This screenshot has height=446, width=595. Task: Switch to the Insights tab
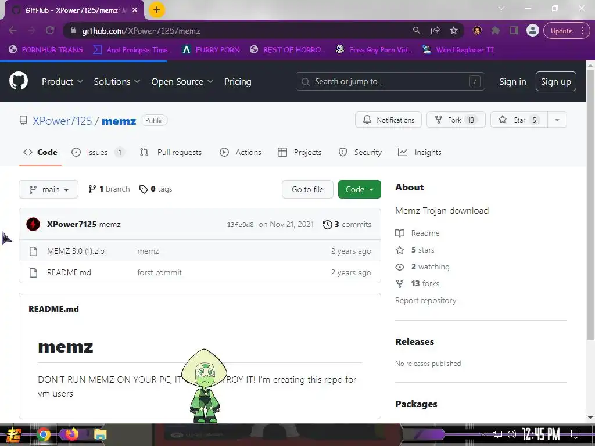pyautogui.click(x=420, y=152)
